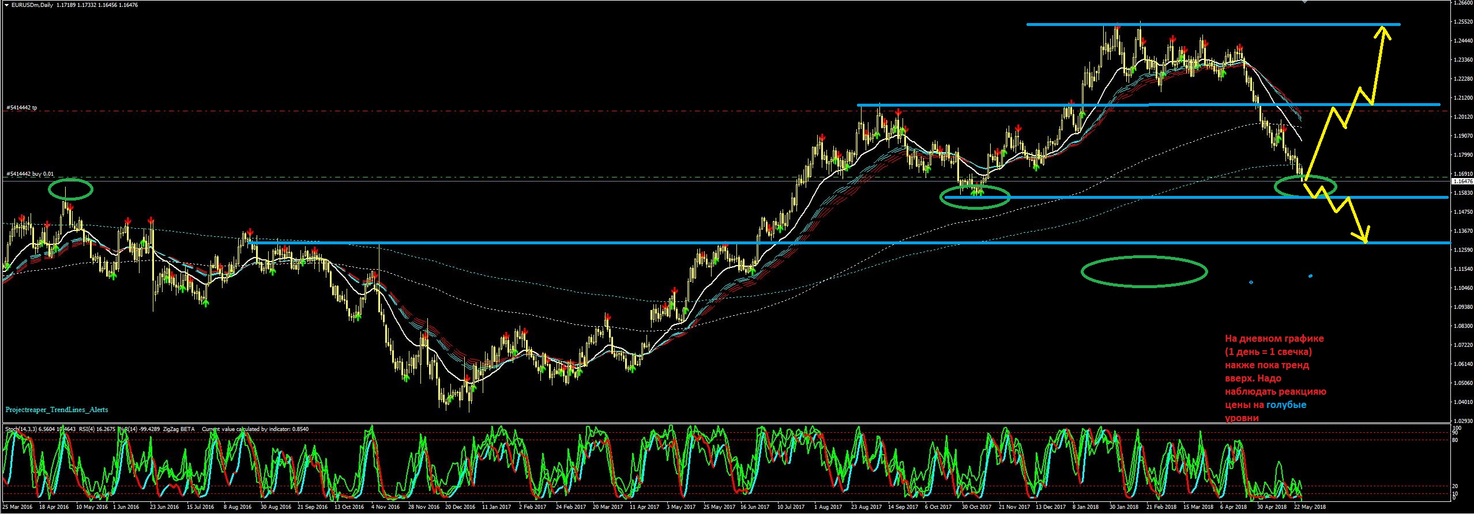1474x514 pixels.
Task: Click the 8 Jan 2018 date label
Action: point(1085,507)
